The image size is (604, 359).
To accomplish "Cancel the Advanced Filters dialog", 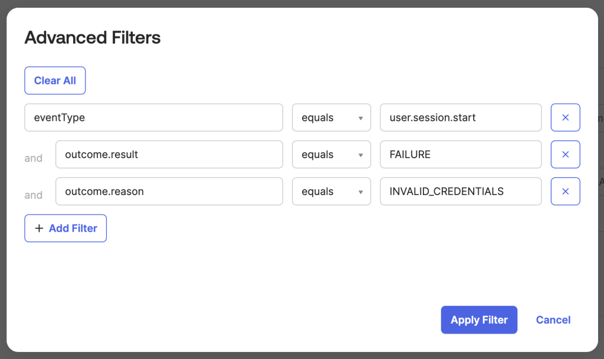I will 553,320.
